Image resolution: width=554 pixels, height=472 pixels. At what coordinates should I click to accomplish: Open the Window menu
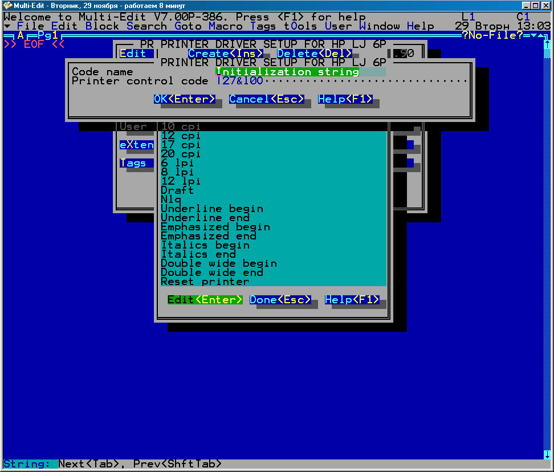[x=379, y=26]
